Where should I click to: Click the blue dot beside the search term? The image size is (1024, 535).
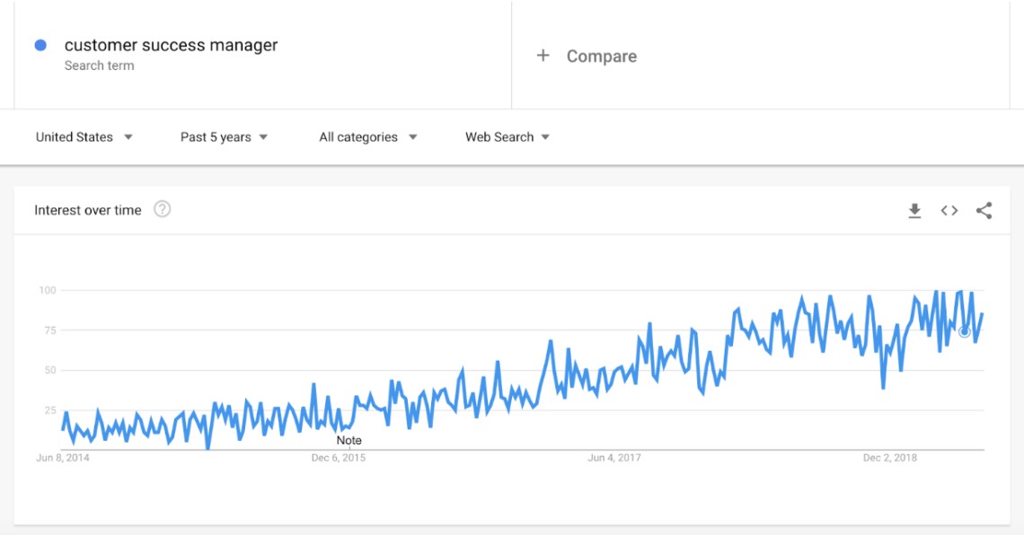[x=40, y=45]
